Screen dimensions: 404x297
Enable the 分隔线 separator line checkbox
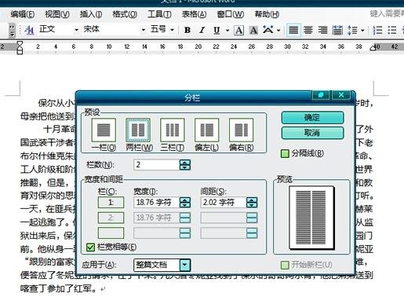tap(285, 153)
